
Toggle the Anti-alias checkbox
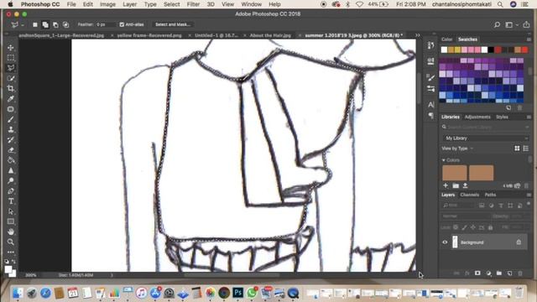[x=122, y=24]
